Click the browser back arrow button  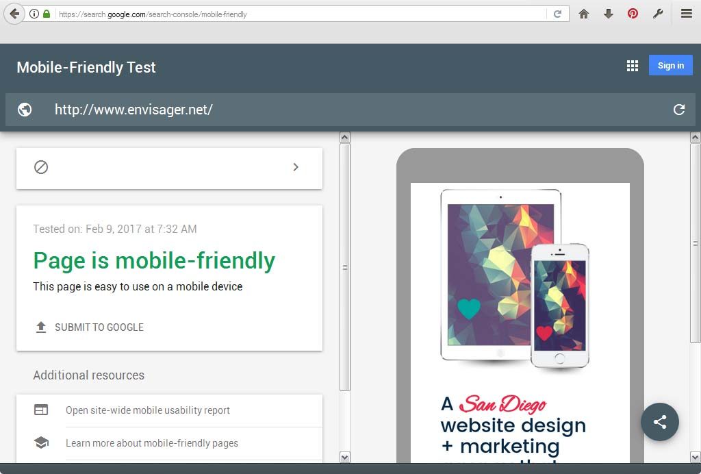click(x=14, y=14)
